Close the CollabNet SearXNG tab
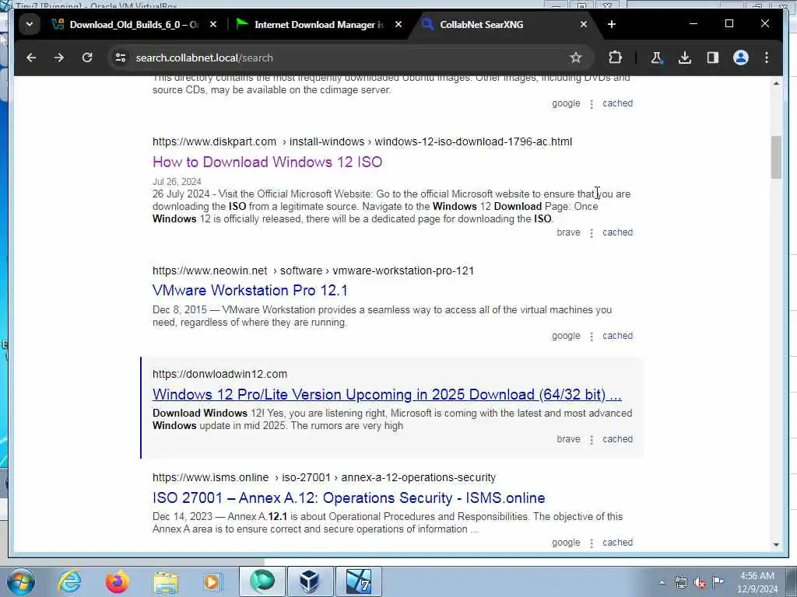This screenshot has width=797, height=597. (x=584, y=24)
